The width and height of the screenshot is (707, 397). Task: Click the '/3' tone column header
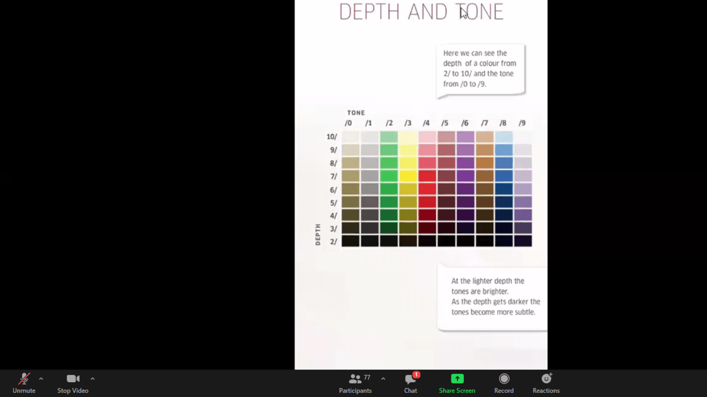point(408,123)
